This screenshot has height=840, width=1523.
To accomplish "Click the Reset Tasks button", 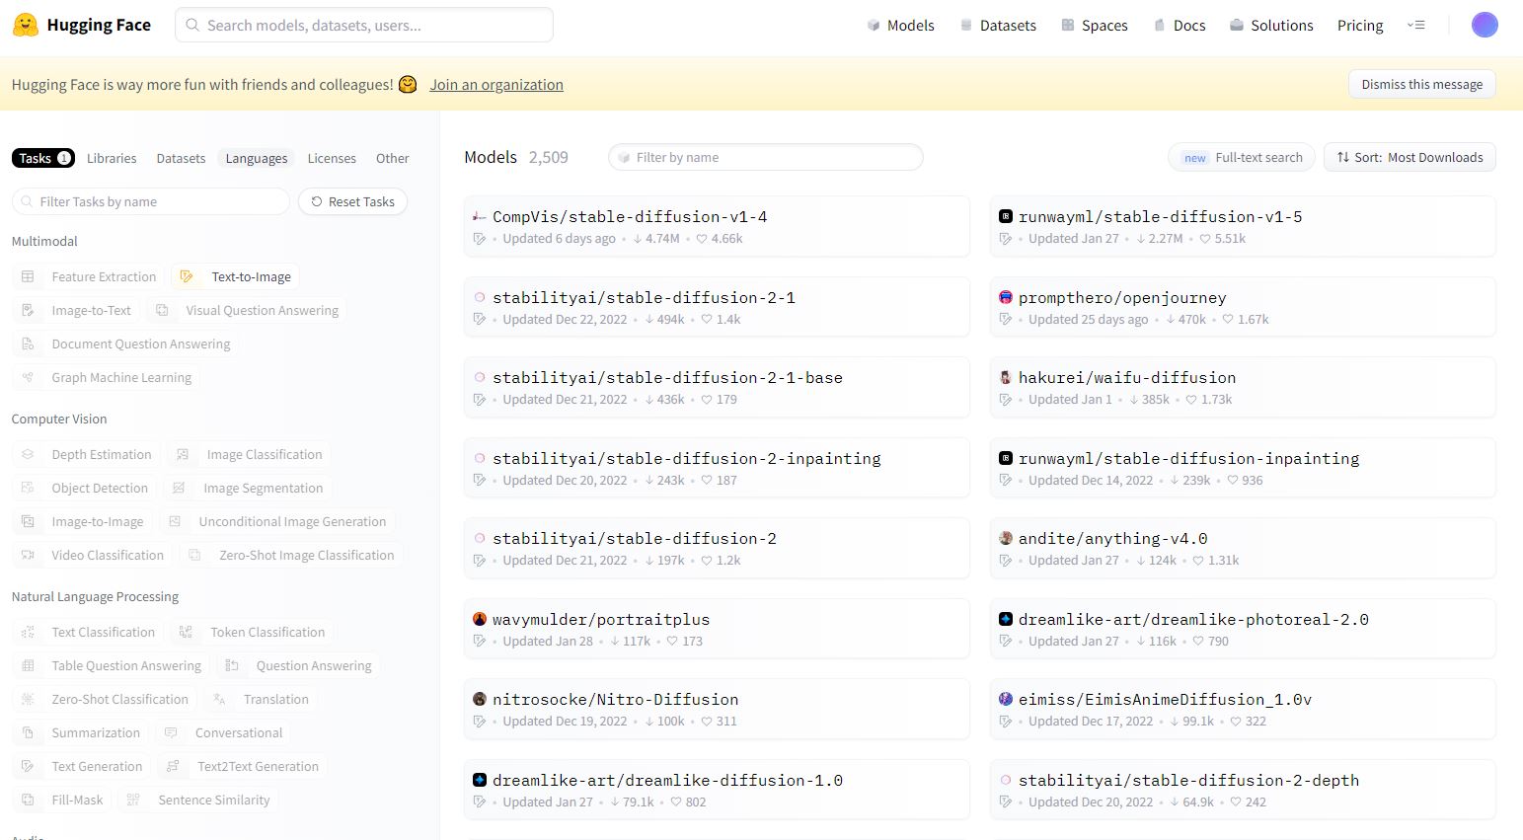I will pyautogui.click(x=352, y=201).
